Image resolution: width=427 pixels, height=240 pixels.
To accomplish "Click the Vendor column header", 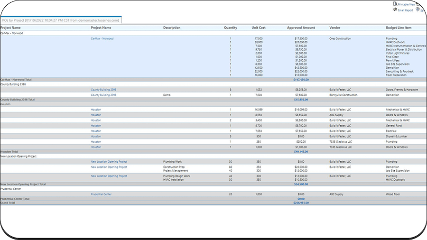I will point(334,28).
